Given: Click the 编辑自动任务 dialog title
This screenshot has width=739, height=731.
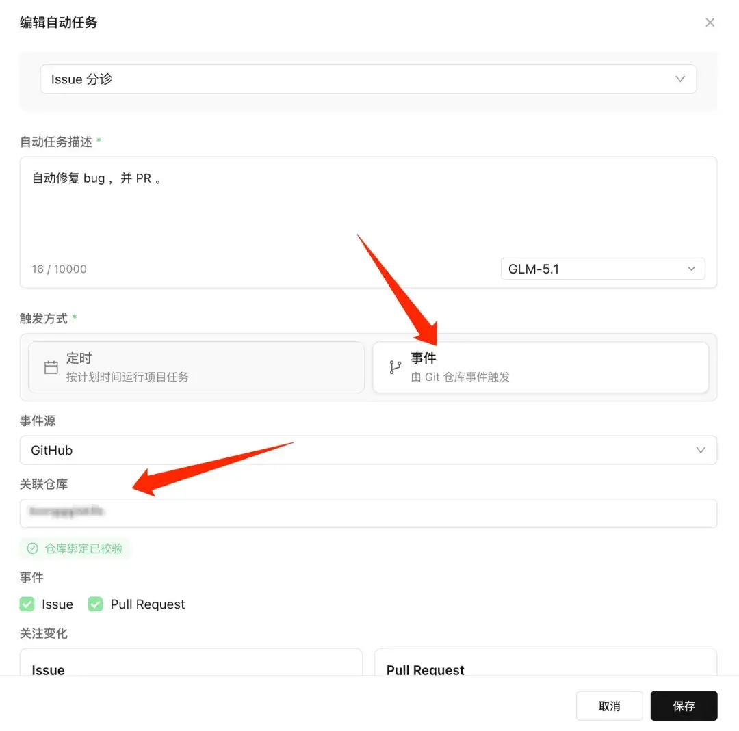Looking at the screenshot, I should [x=58, y=22].
